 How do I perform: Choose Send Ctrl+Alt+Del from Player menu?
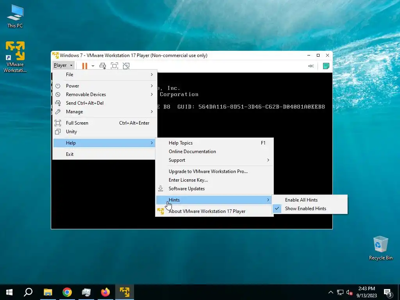click(x=105, y=103)
